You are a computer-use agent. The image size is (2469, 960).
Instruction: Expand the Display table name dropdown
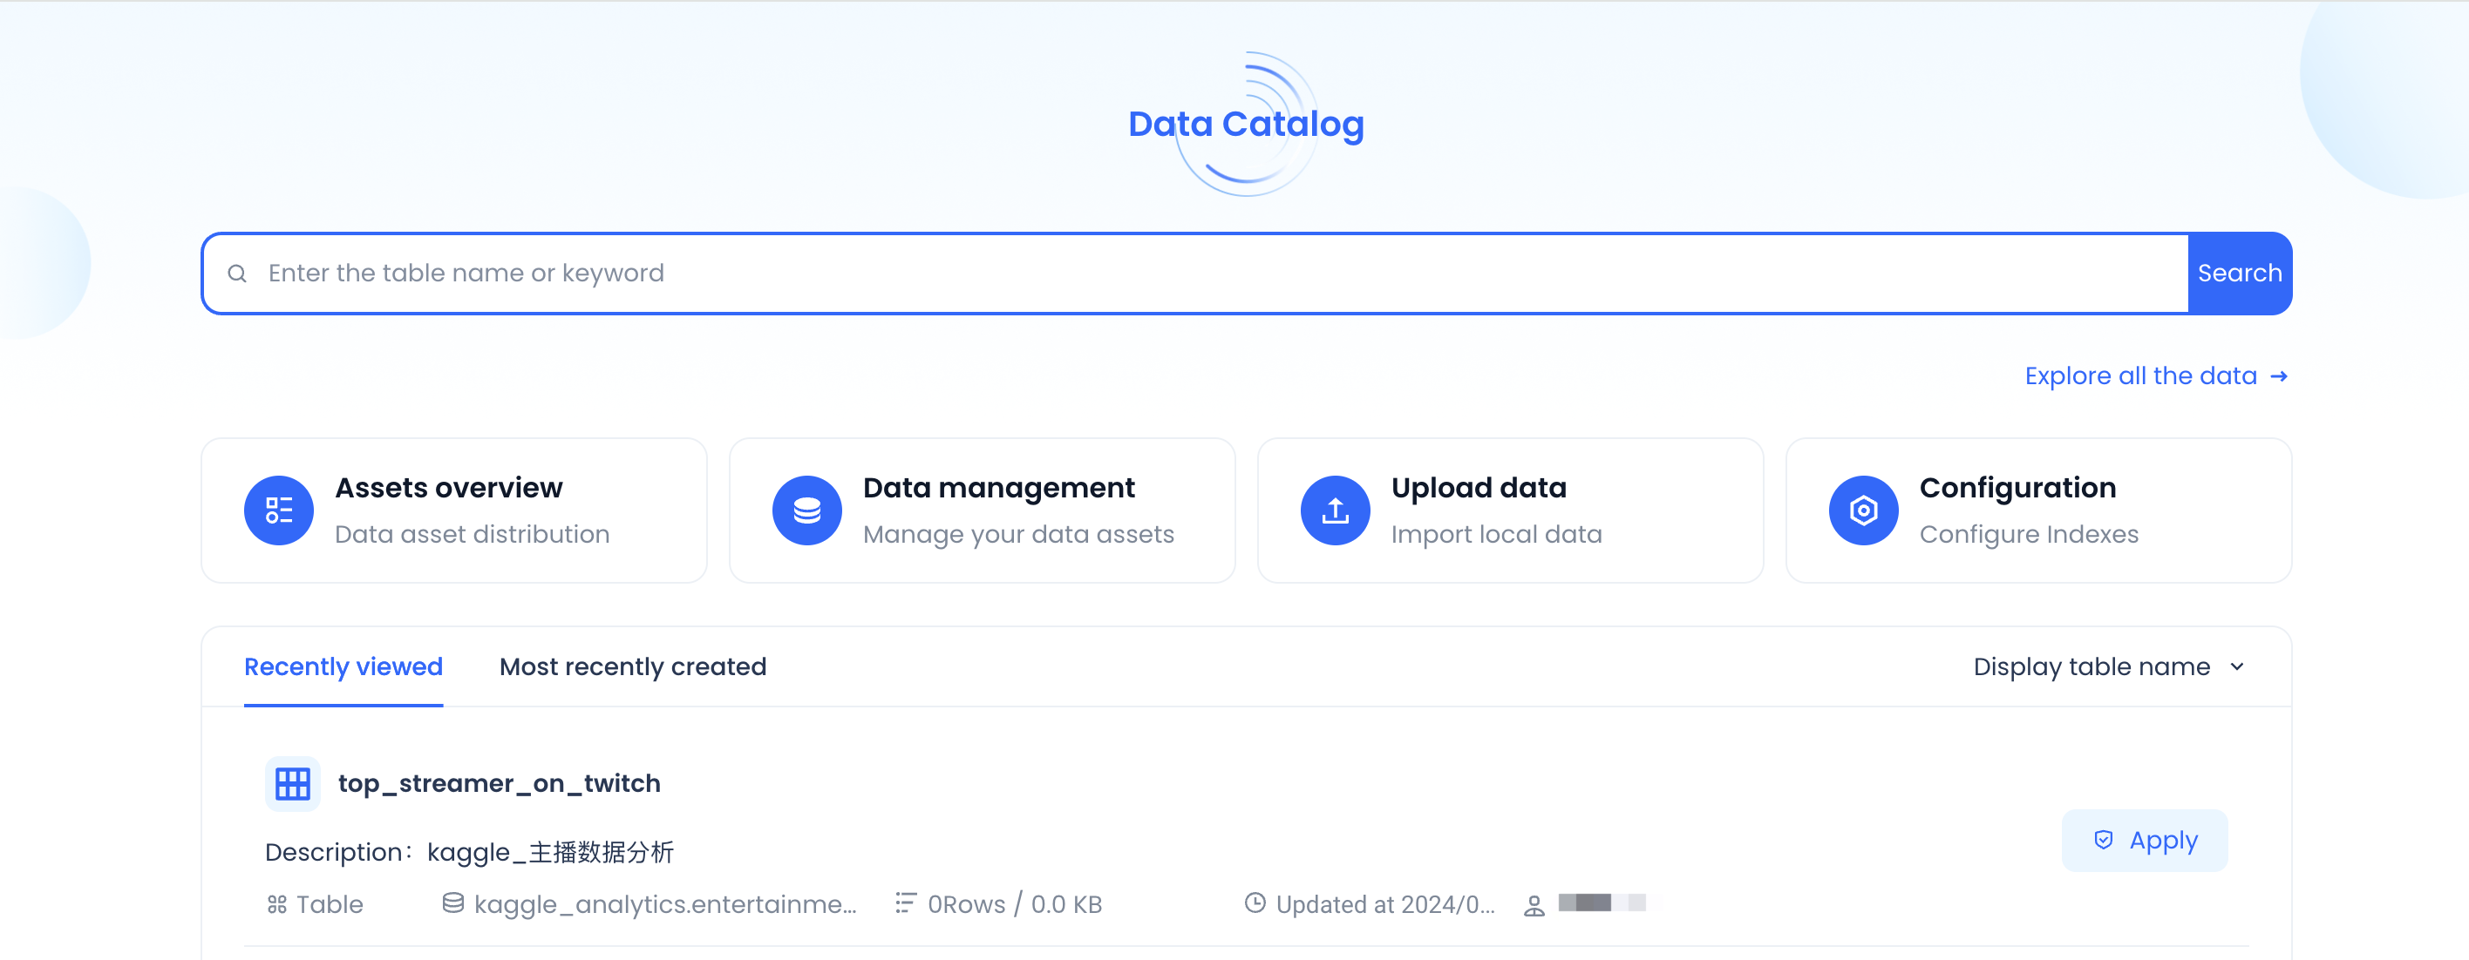[x=2109, y=666]
